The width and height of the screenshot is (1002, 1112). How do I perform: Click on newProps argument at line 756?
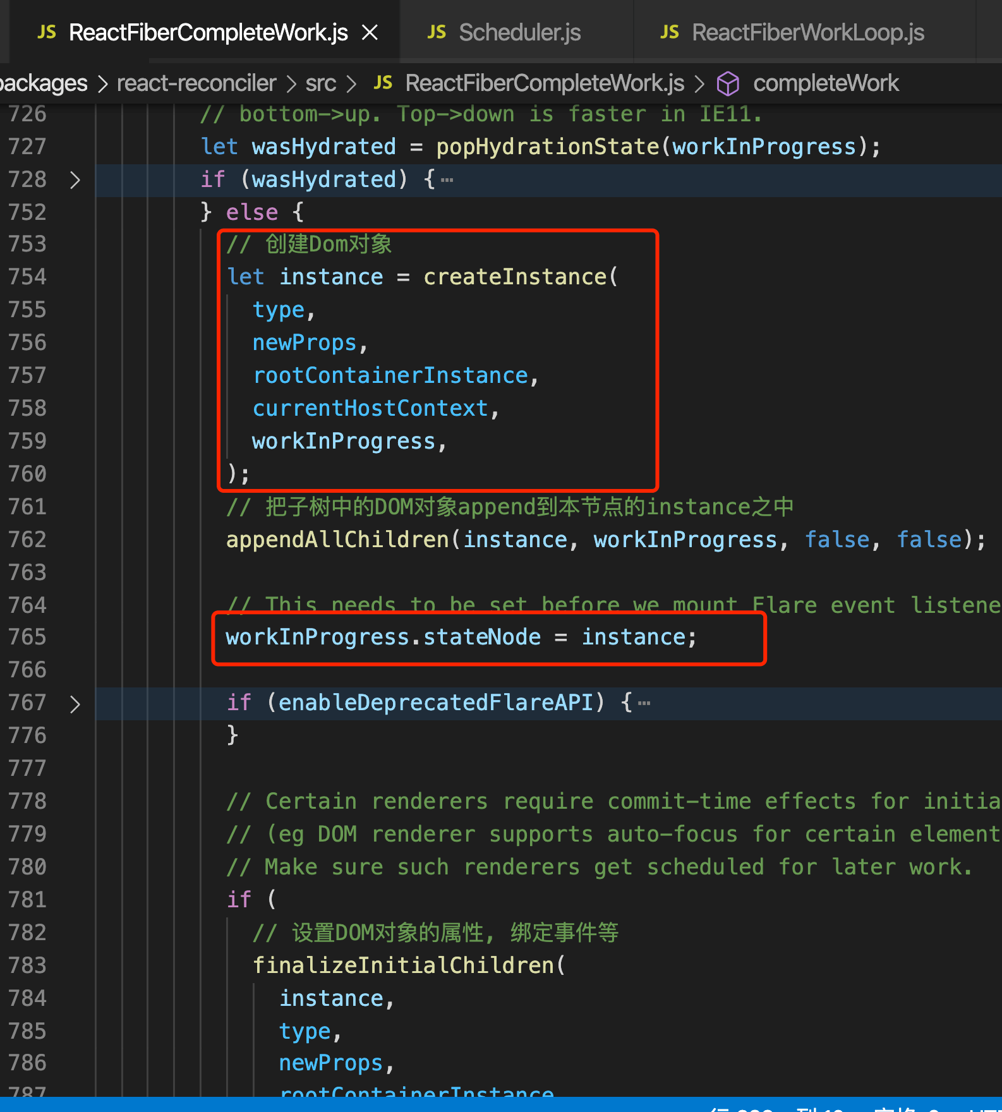305,342
